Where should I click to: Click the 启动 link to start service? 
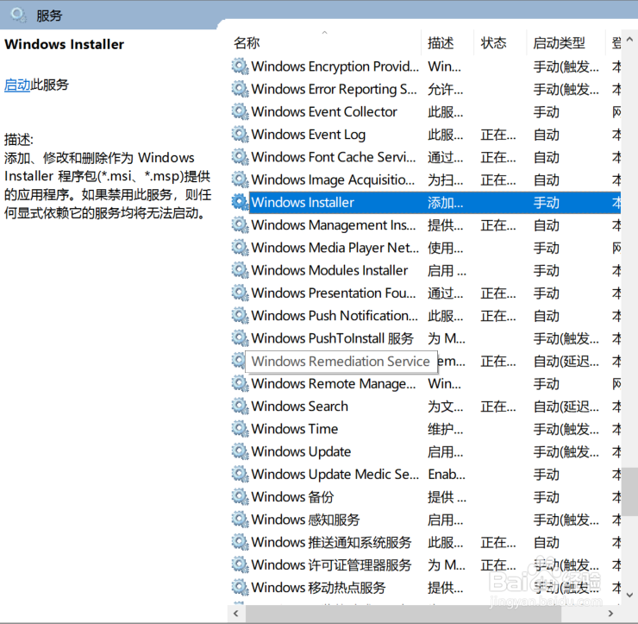(17, 85)
